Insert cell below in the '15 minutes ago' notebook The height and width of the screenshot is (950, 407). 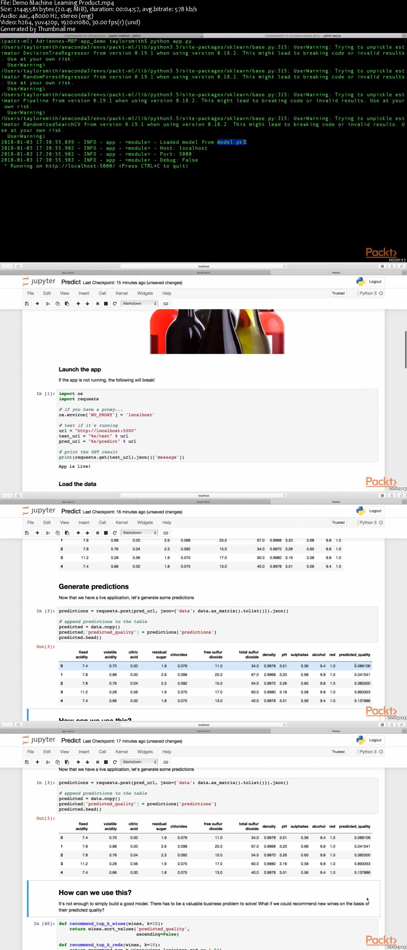tap(37, 304)
